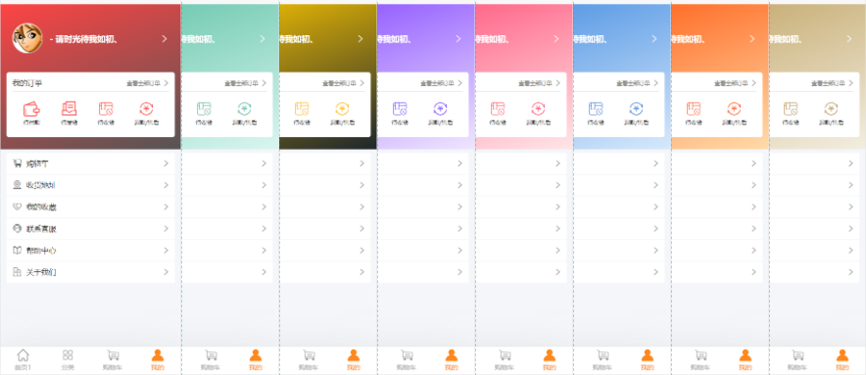Viewport: 866px width, 375px height.
Task: Tap the tan-theme 待收货 icon
Action: (791, 109)
